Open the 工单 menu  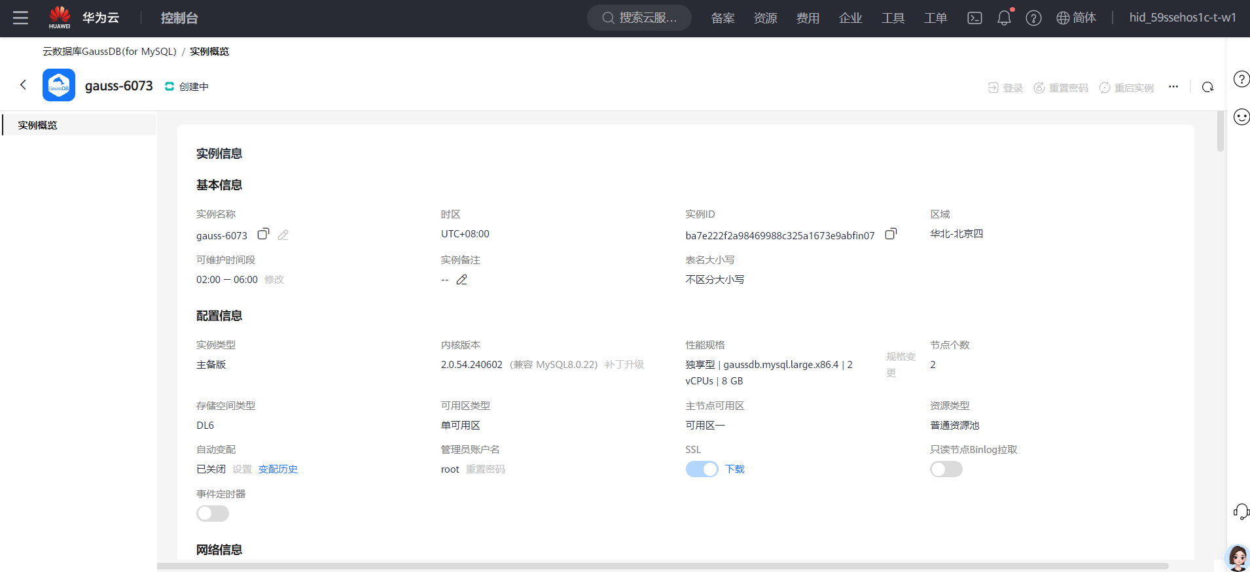coord(936,18)
